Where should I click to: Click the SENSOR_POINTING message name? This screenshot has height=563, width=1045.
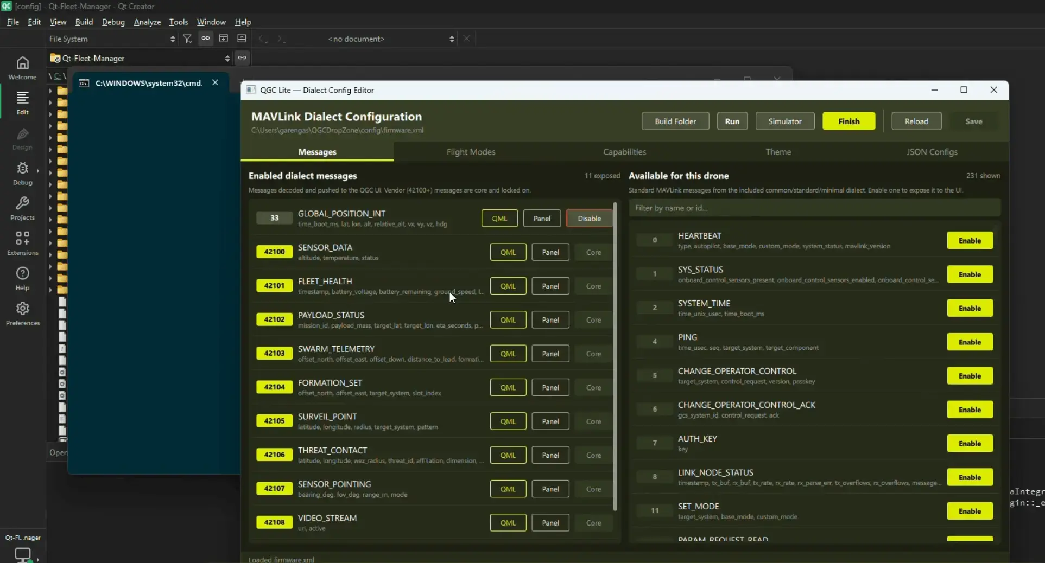[334, 484]
